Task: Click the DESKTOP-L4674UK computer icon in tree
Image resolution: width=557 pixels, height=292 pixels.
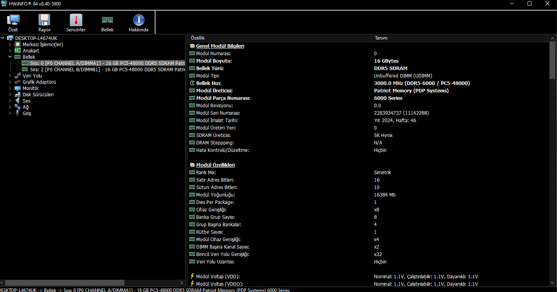Action: 10,38
